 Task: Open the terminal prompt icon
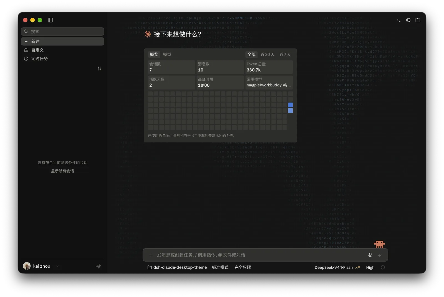pyautogui.click(x=398, y=20)
